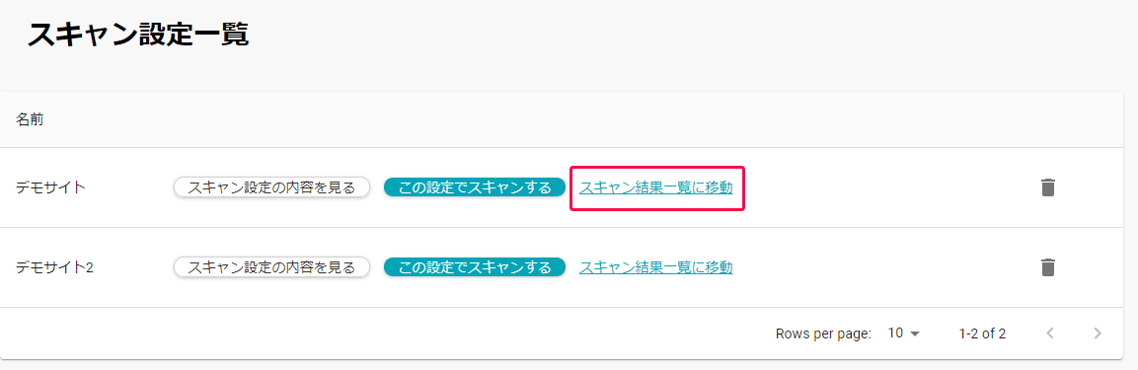
Task: Delete the デモサイト scan setting
Action: coord(1047,187)
